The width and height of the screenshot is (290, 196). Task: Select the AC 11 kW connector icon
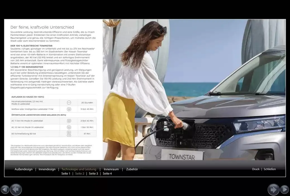pyautogui.click(x=69, y=121)
